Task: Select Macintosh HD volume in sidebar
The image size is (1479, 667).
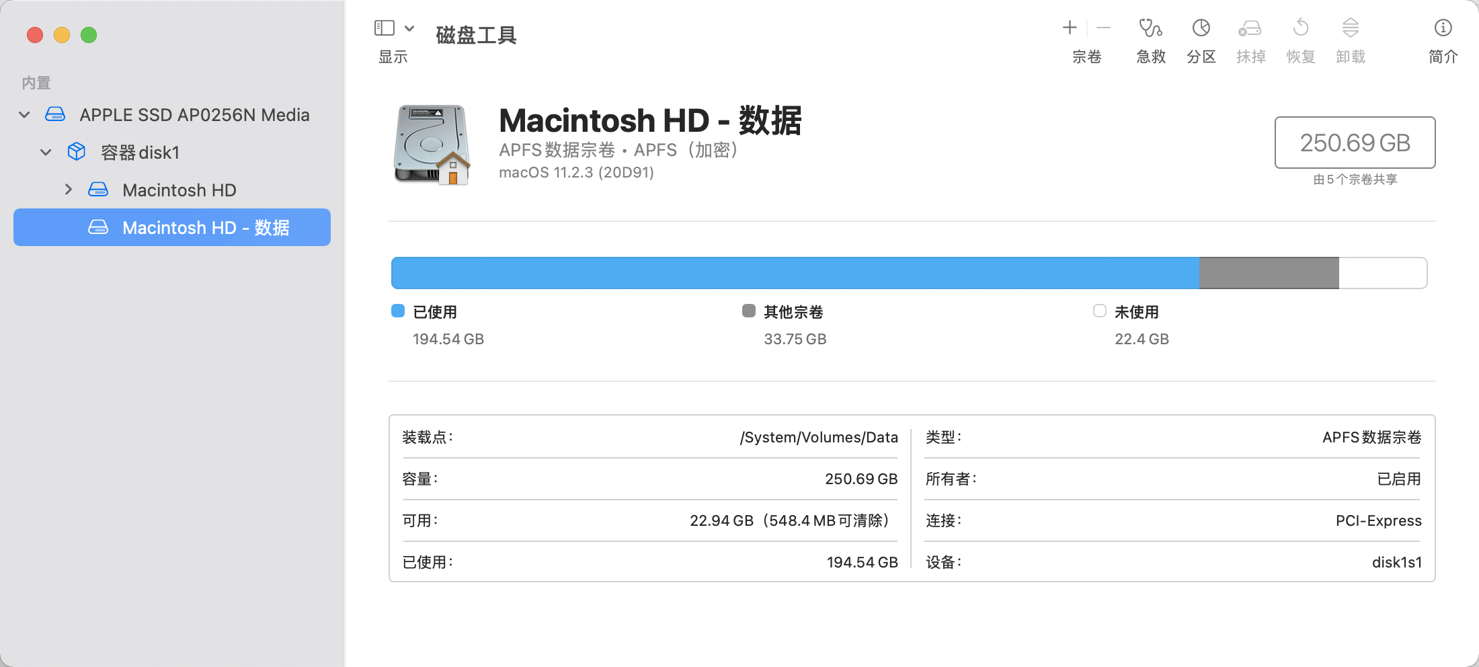Action: pos(172,190)
